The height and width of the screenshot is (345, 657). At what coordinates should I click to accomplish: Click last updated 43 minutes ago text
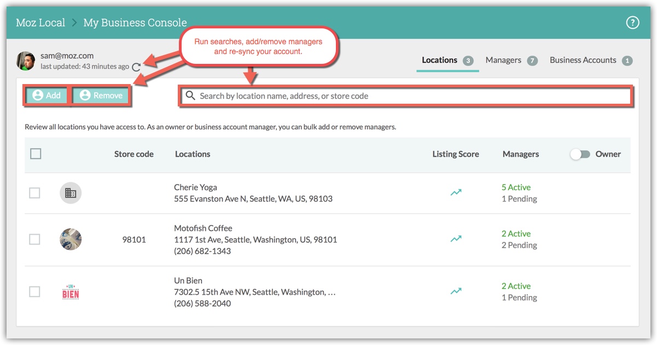coord(85,67)
